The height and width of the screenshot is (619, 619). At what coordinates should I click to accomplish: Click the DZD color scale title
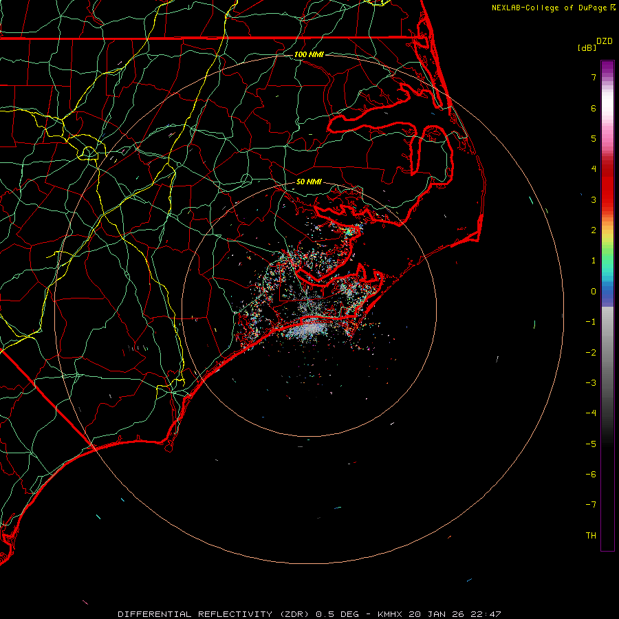point(605,41)
